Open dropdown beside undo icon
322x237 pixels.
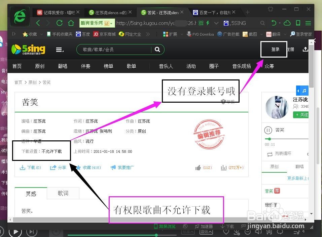click(280, 23)
